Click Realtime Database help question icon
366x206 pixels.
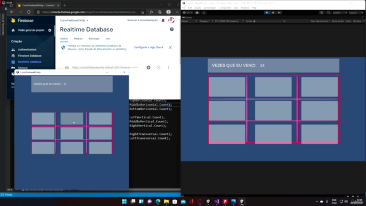pyautogui.click(x=172, y=29)
